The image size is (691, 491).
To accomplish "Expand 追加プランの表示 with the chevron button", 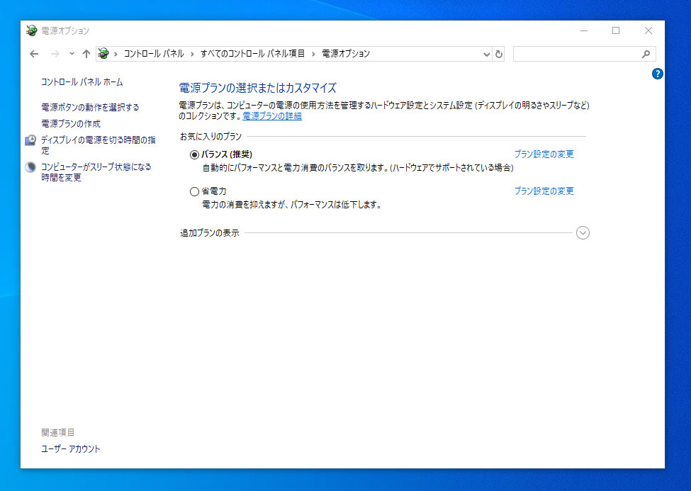I will tap(583, 232).
